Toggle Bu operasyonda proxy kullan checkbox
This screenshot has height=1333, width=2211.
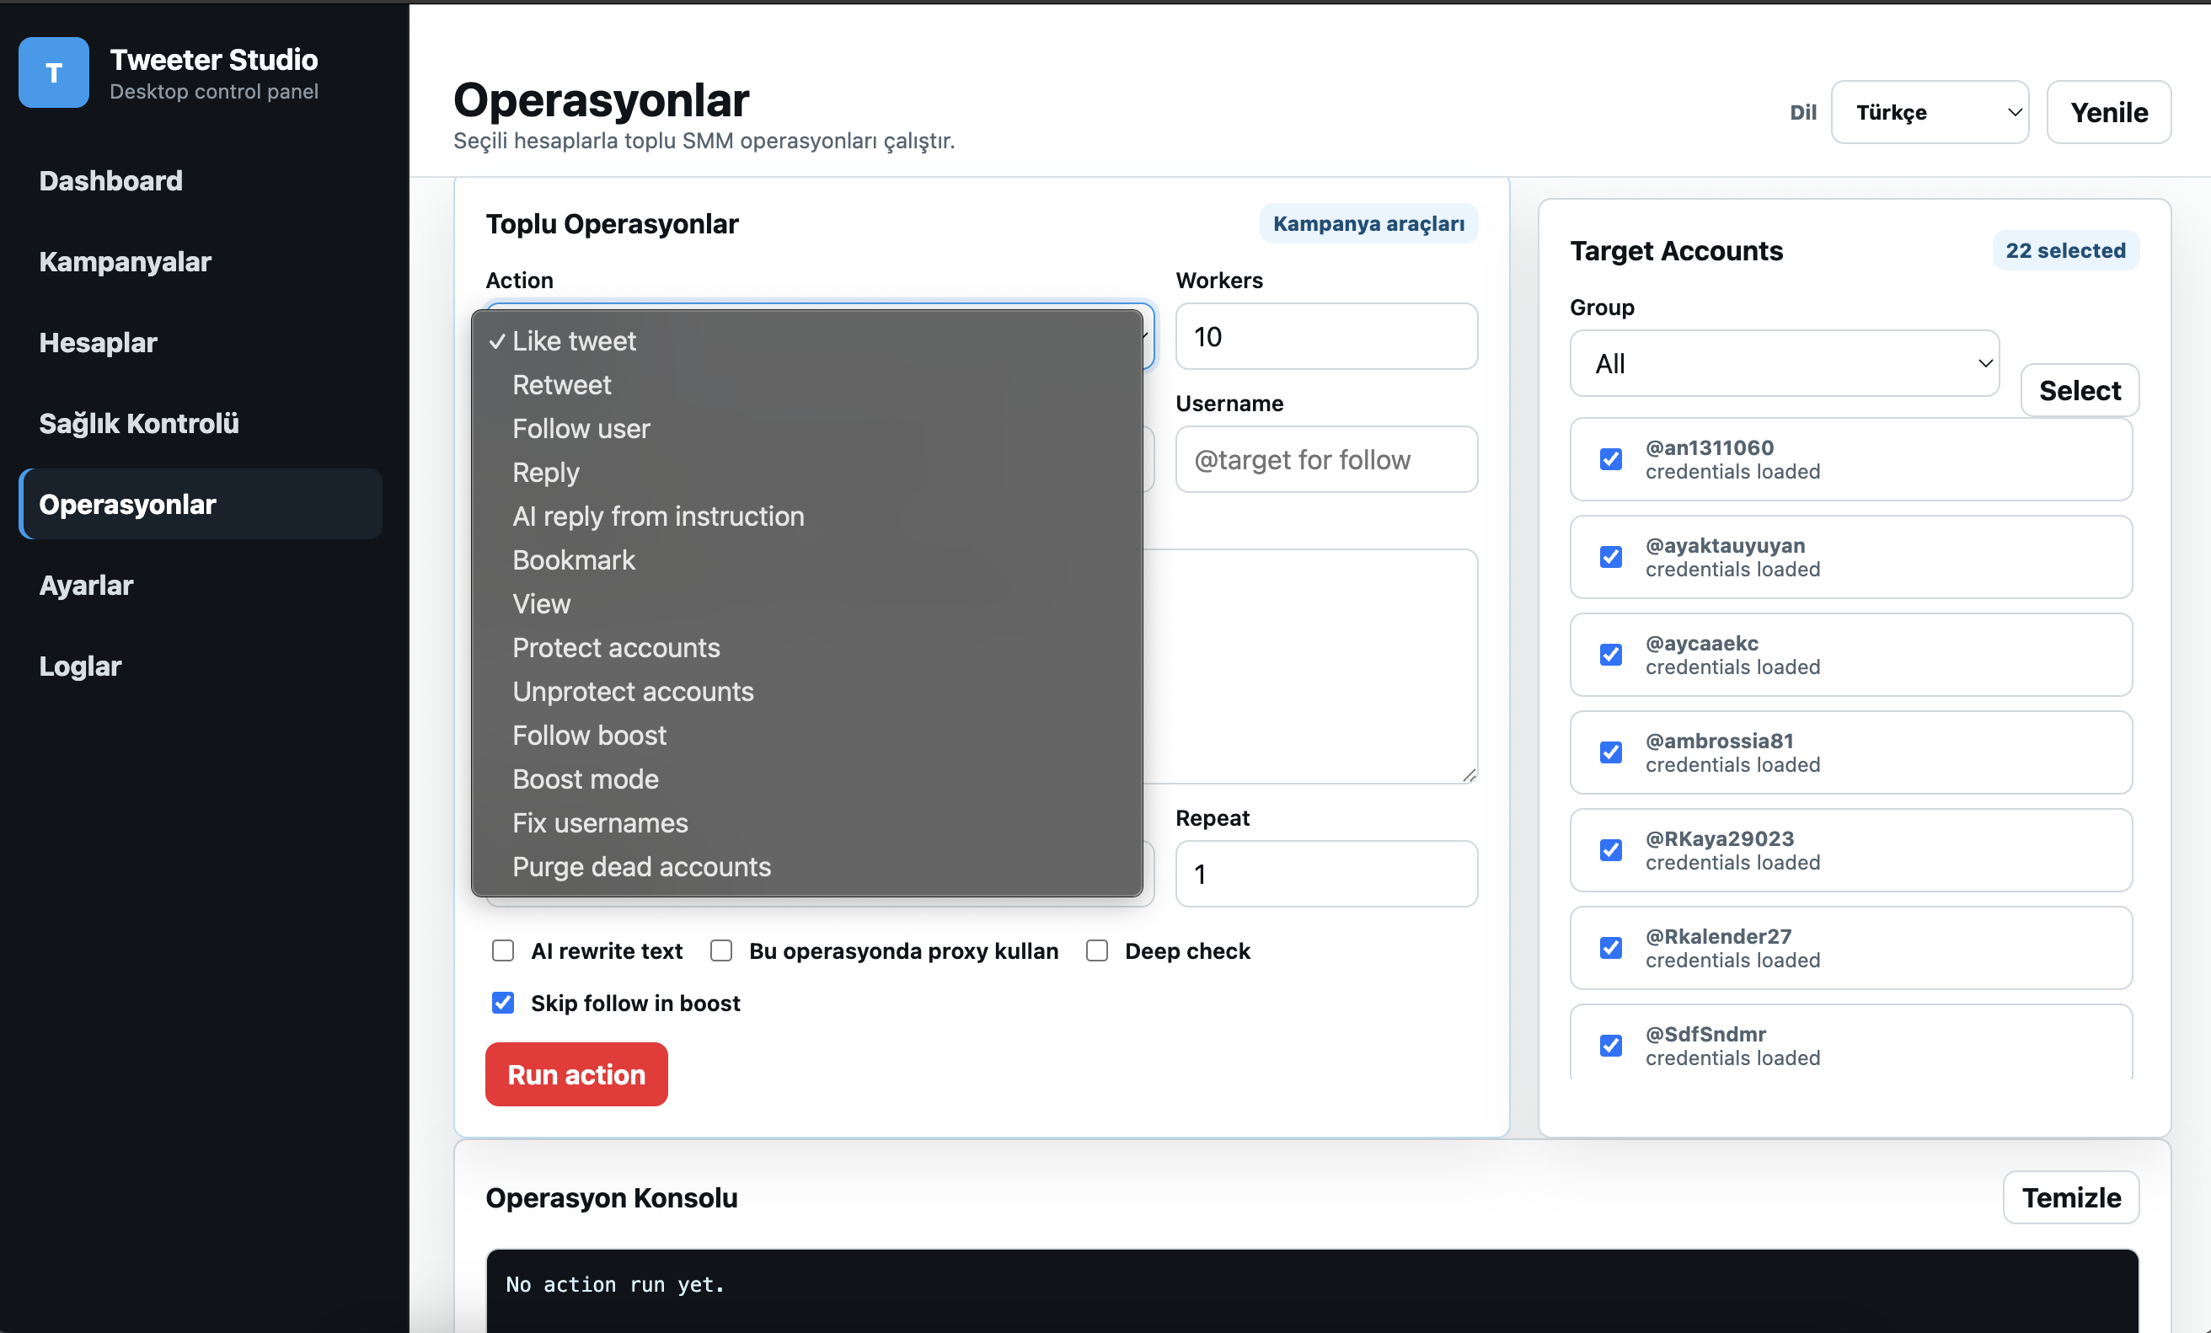tap(721, 950)
